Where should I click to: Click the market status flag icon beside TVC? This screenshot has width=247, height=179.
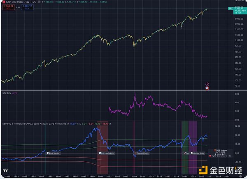(39, 2)
